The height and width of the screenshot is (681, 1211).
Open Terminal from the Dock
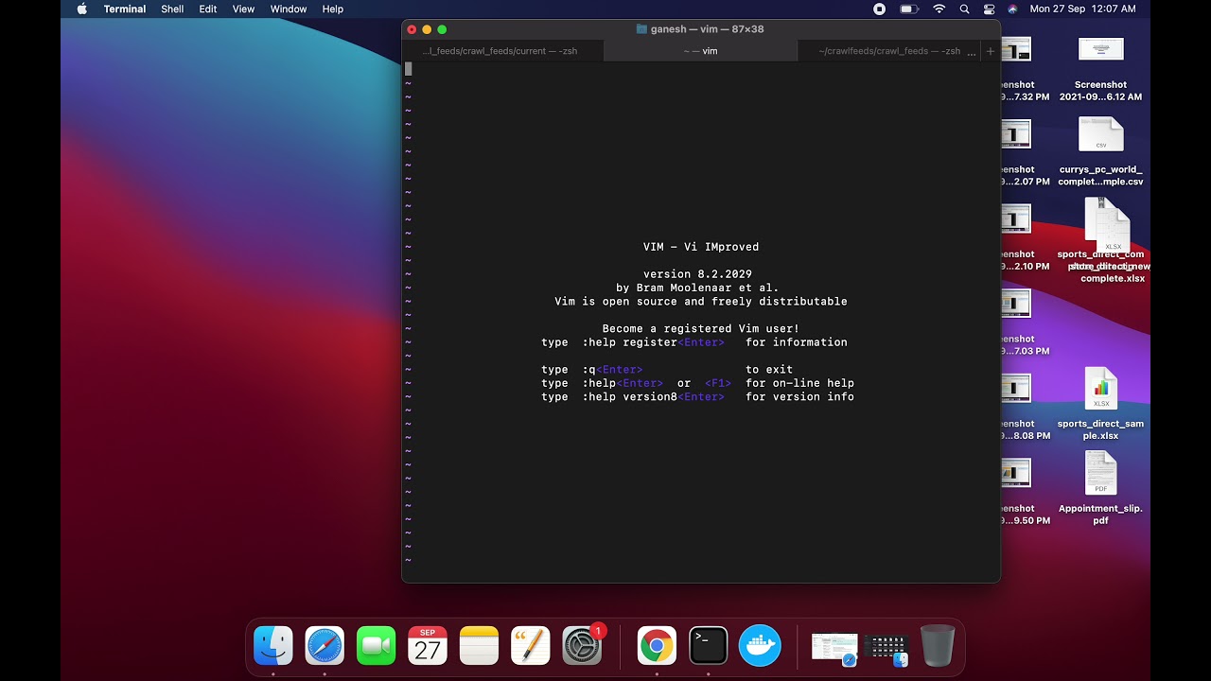[x=708, y=646]
